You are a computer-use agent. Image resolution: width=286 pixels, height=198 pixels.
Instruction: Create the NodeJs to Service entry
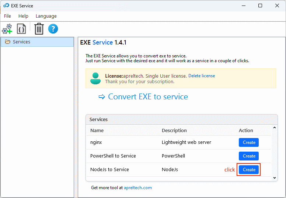click(x=249, y=170)
